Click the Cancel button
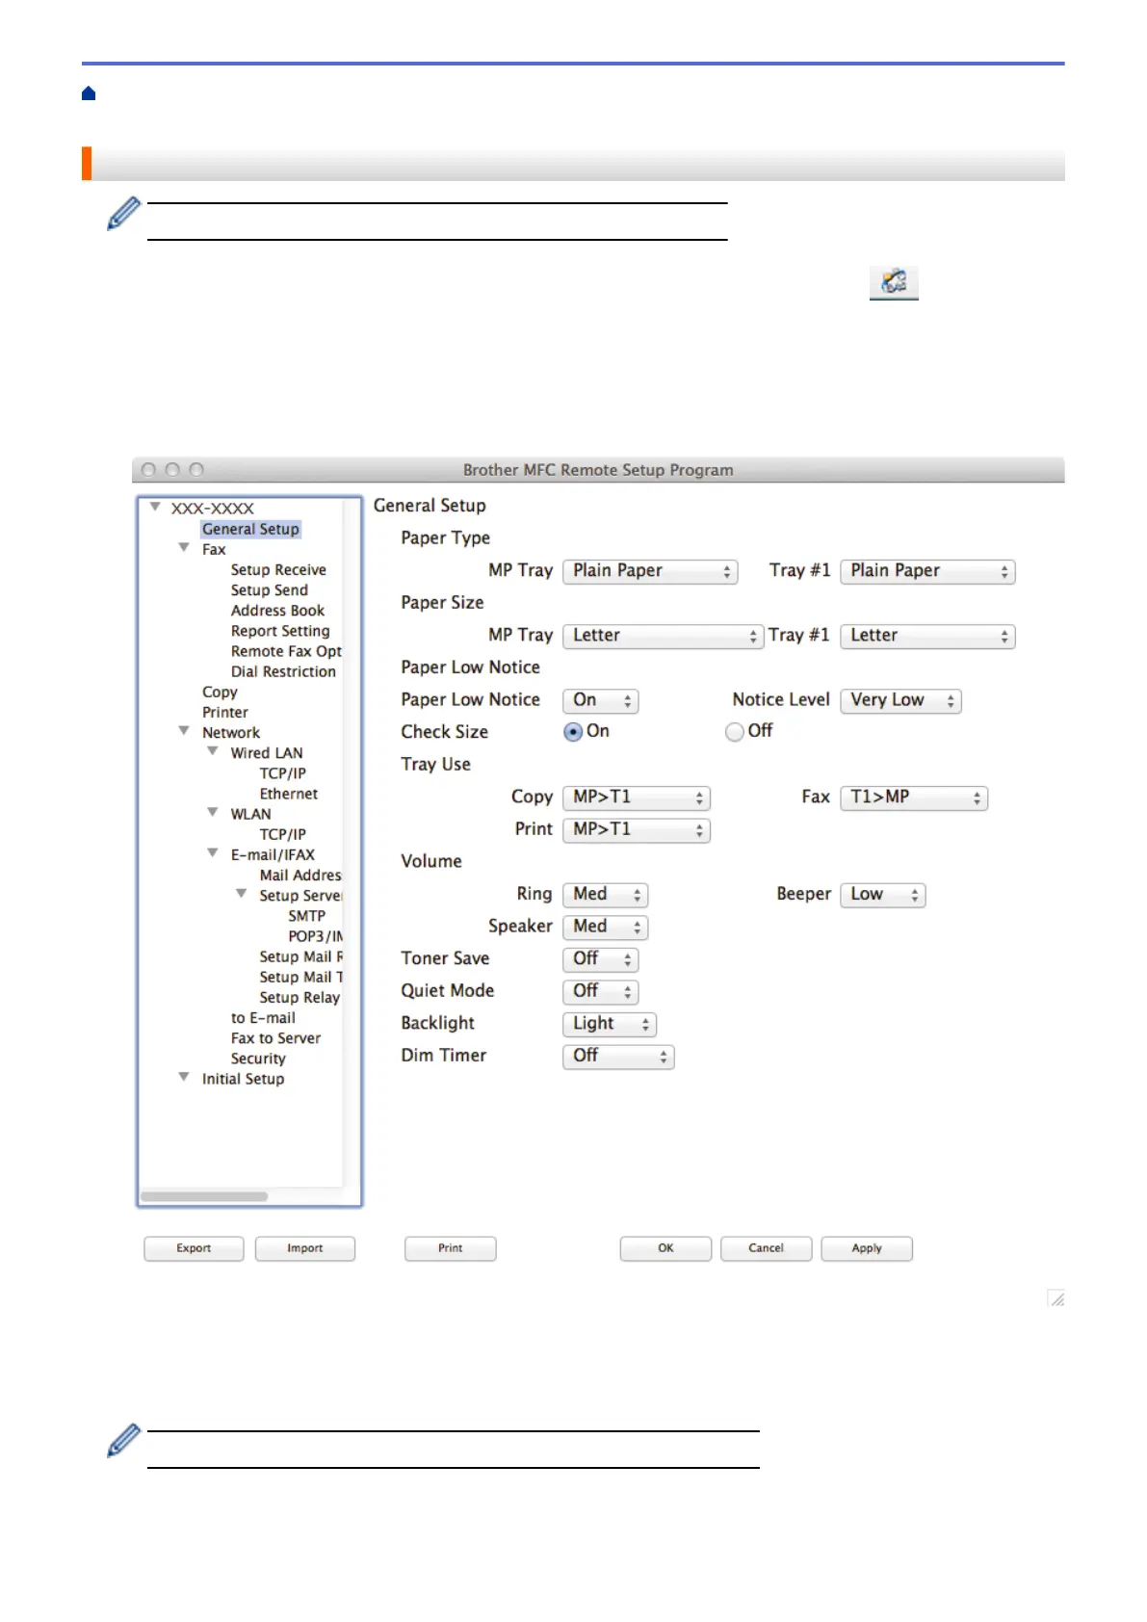The height and width of the screenshot is (1622, 1147). [x=767, y=1248]
